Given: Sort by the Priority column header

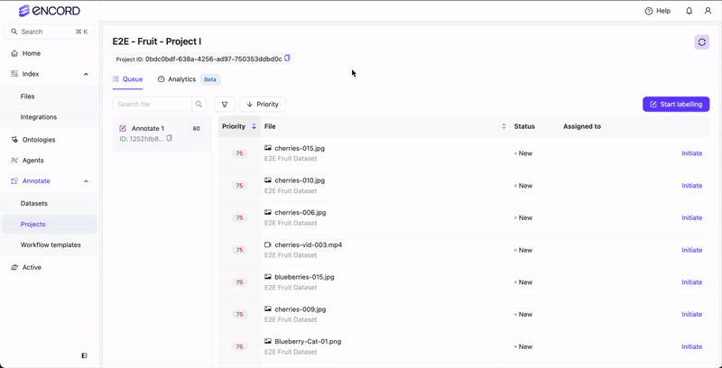Looking at the screenshot, I should [x=239, y=126].
